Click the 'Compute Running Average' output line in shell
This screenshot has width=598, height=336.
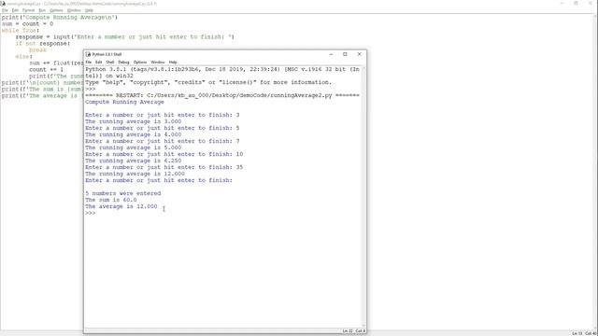point(124,102)
